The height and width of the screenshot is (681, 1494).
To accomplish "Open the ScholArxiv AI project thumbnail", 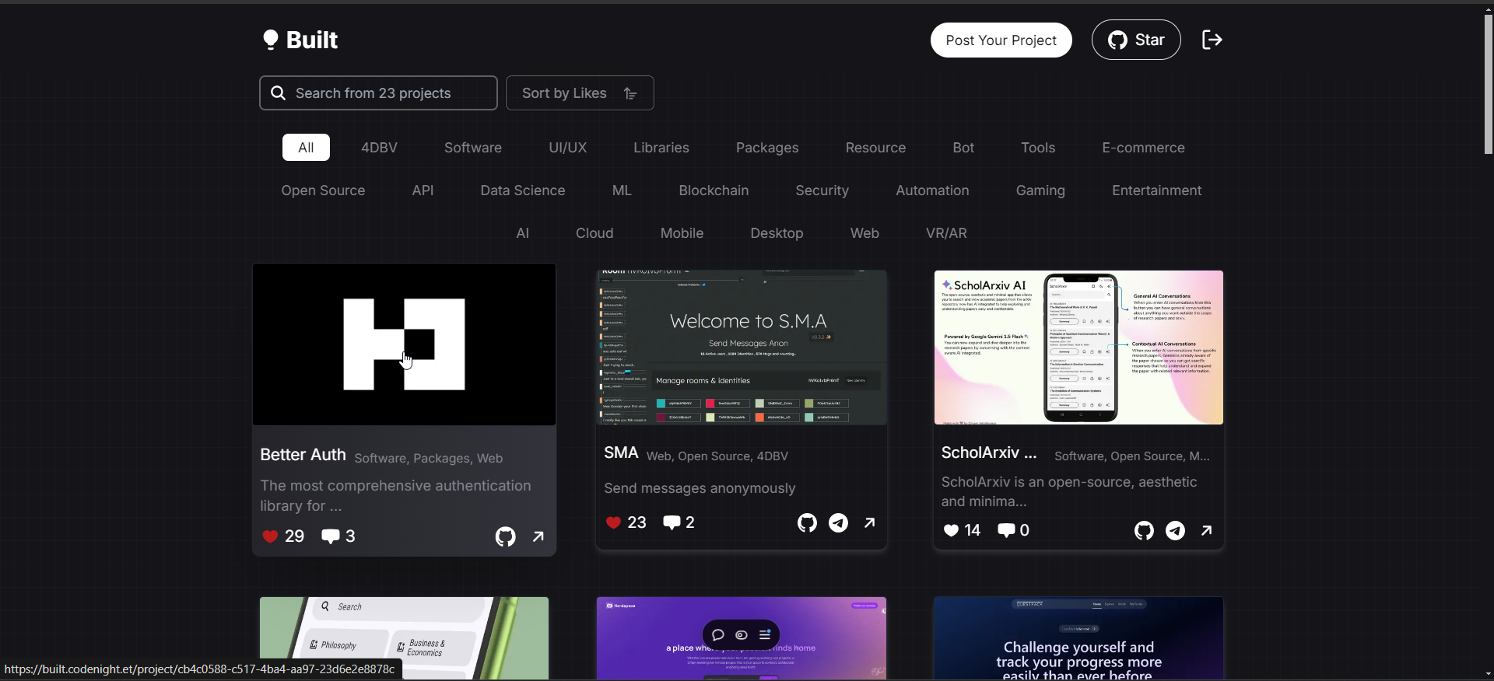I will (1078, 347).
